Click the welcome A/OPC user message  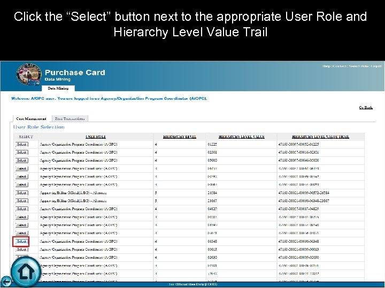click(x=109, y=99)
